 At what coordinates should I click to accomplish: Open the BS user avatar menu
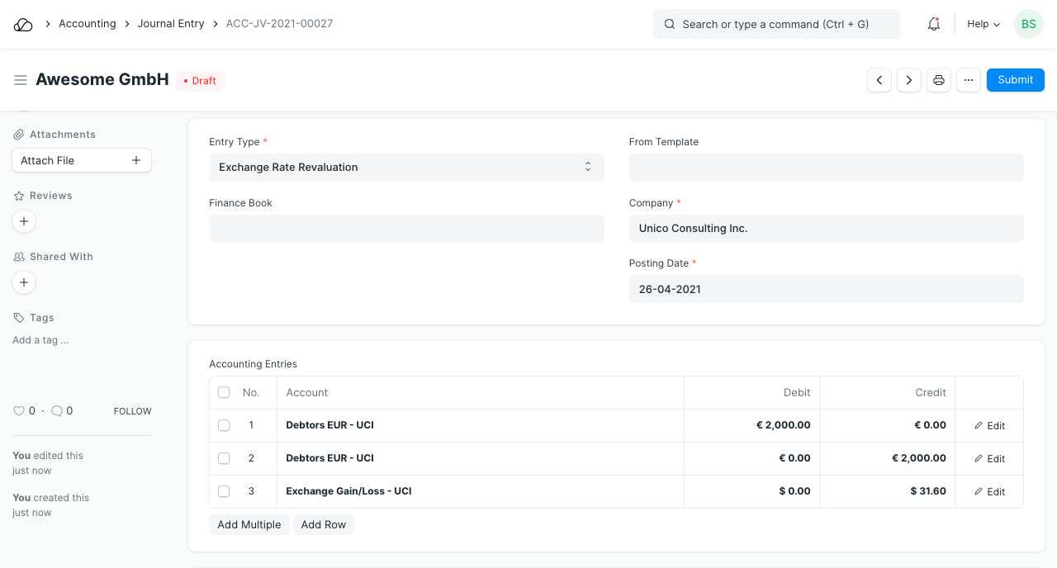[x=1028, y=25]
